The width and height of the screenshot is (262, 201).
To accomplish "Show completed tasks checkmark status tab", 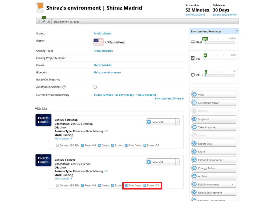I will click(x=44, y=21).
